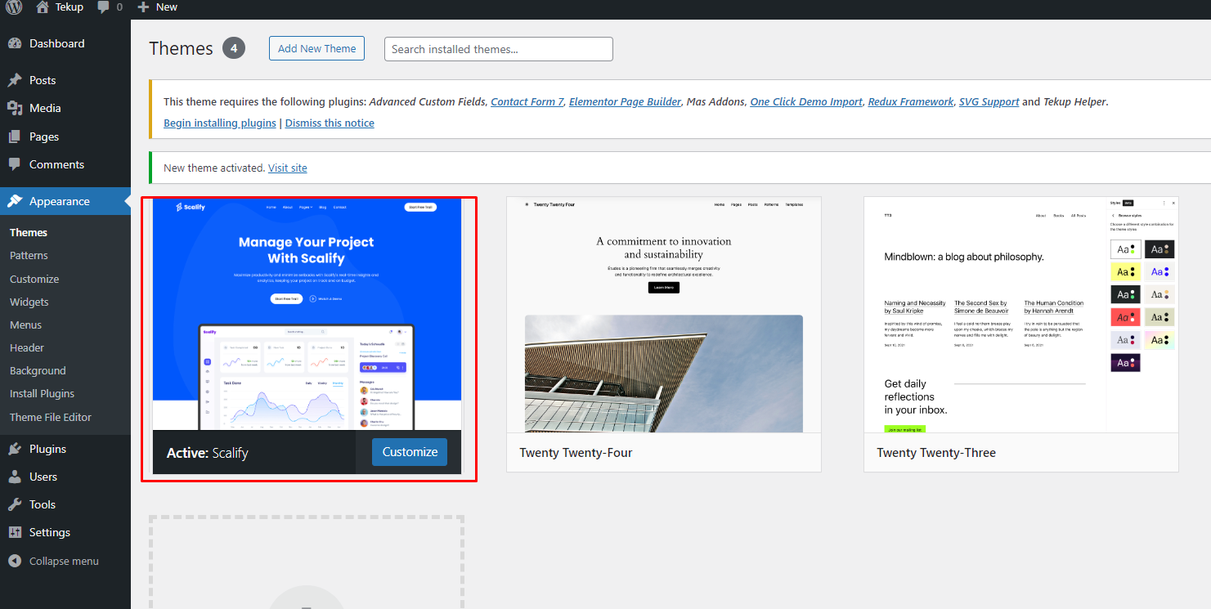Click the Twenty Twenty-Four theme name
1211x609 pixels.
click(x=576, y=453)
